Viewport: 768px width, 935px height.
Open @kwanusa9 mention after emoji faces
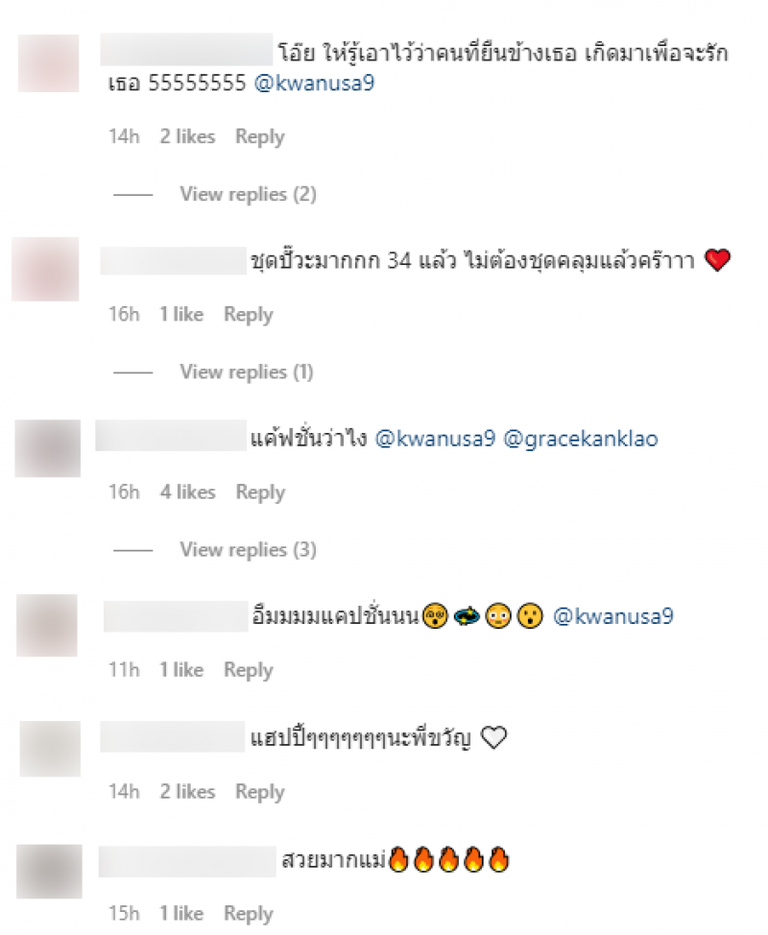click(x=613, y=616)
